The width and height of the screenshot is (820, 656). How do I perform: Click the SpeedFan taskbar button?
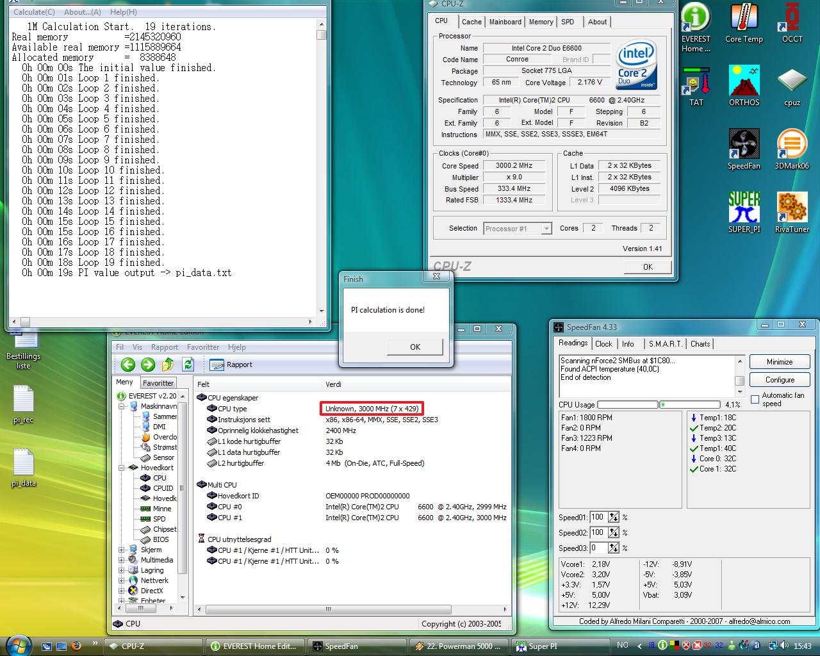357,646
